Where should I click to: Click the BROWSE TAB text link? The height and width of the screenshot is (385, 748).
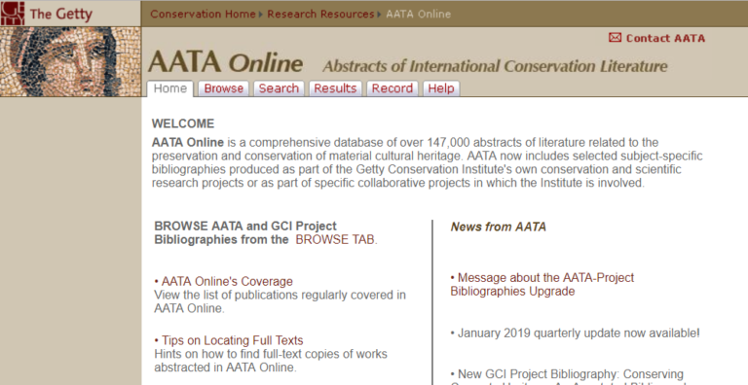[x=335, y=239]
